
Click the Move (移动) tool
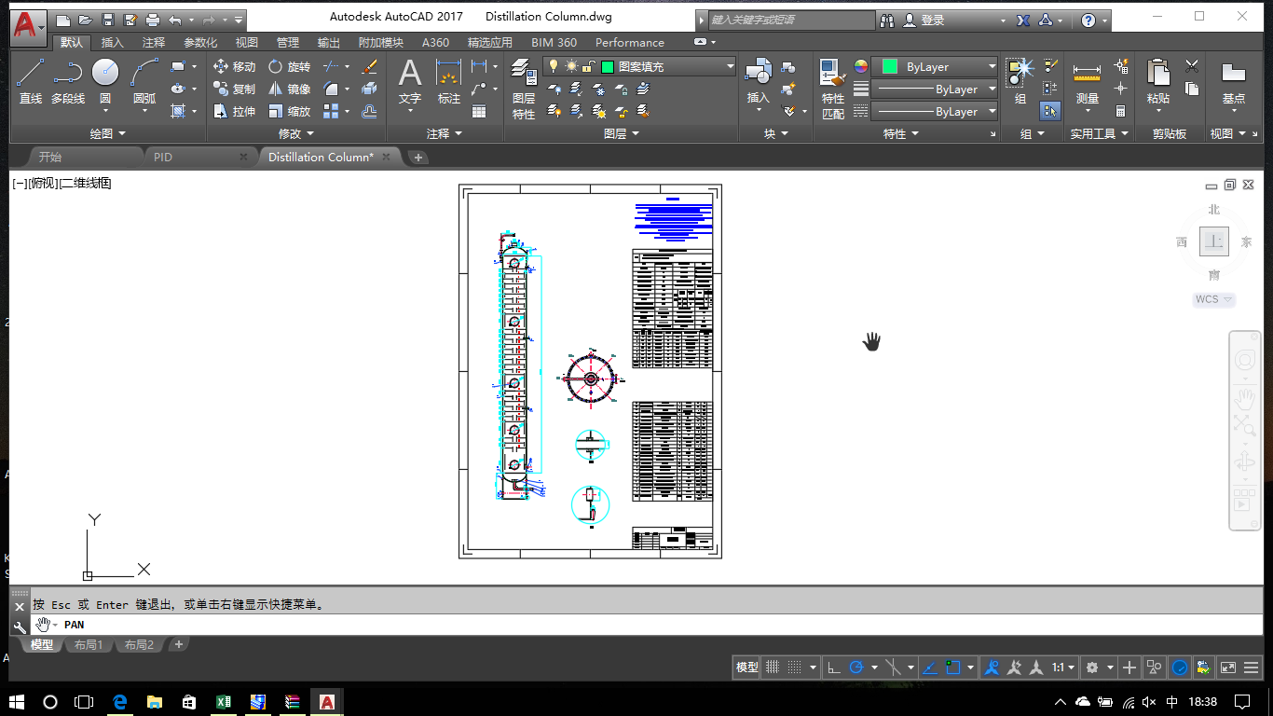(x=234, y=67)
